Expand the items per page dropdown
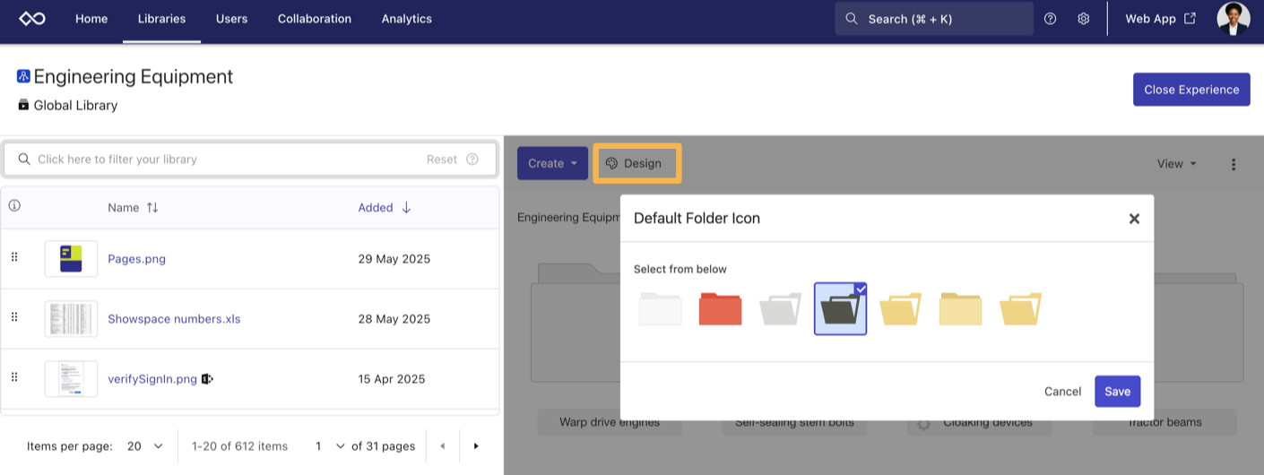Image resolution: width=1264 pixels, height=475 pixels. coord(145,445)
